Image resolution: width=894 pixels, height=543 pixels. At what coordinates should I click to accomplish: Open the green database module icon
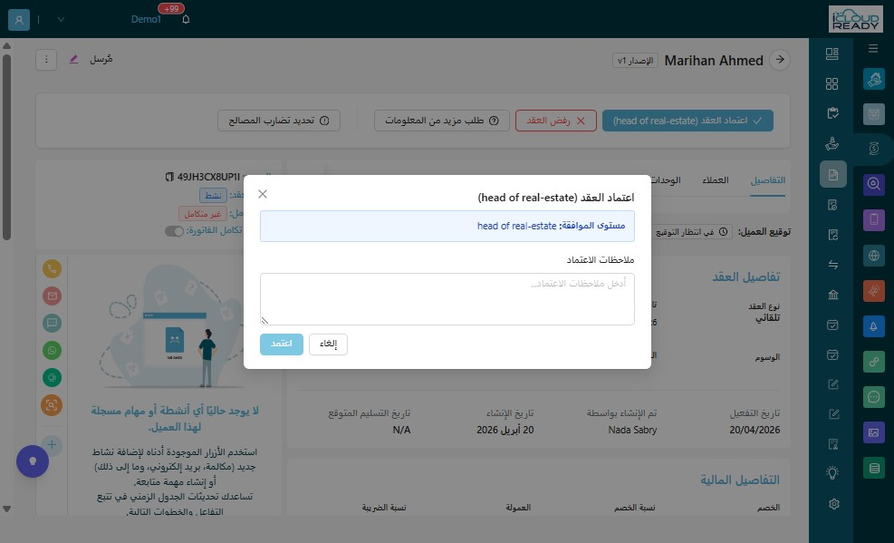pyautogui.click(x=873, y=468)
